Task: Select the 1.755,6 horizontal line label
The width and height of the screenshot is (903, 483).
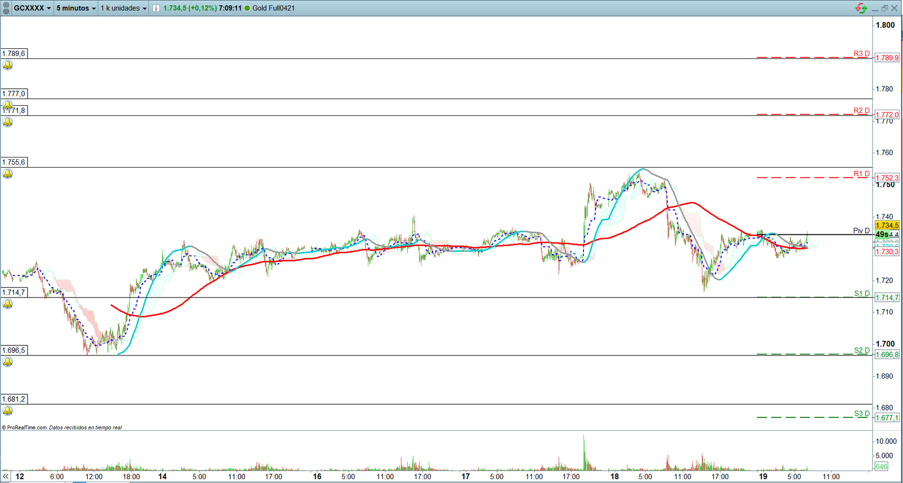Action: pyautogui.click(x=14, y=162)
